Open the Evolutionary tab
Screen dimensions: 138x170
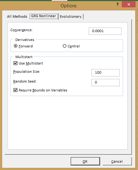(71, 17)
